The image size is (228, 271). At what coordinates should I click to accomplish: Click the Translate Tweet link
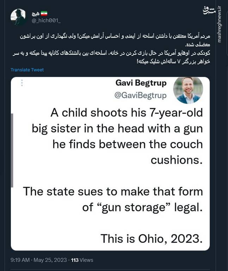[x=27, y=70]
